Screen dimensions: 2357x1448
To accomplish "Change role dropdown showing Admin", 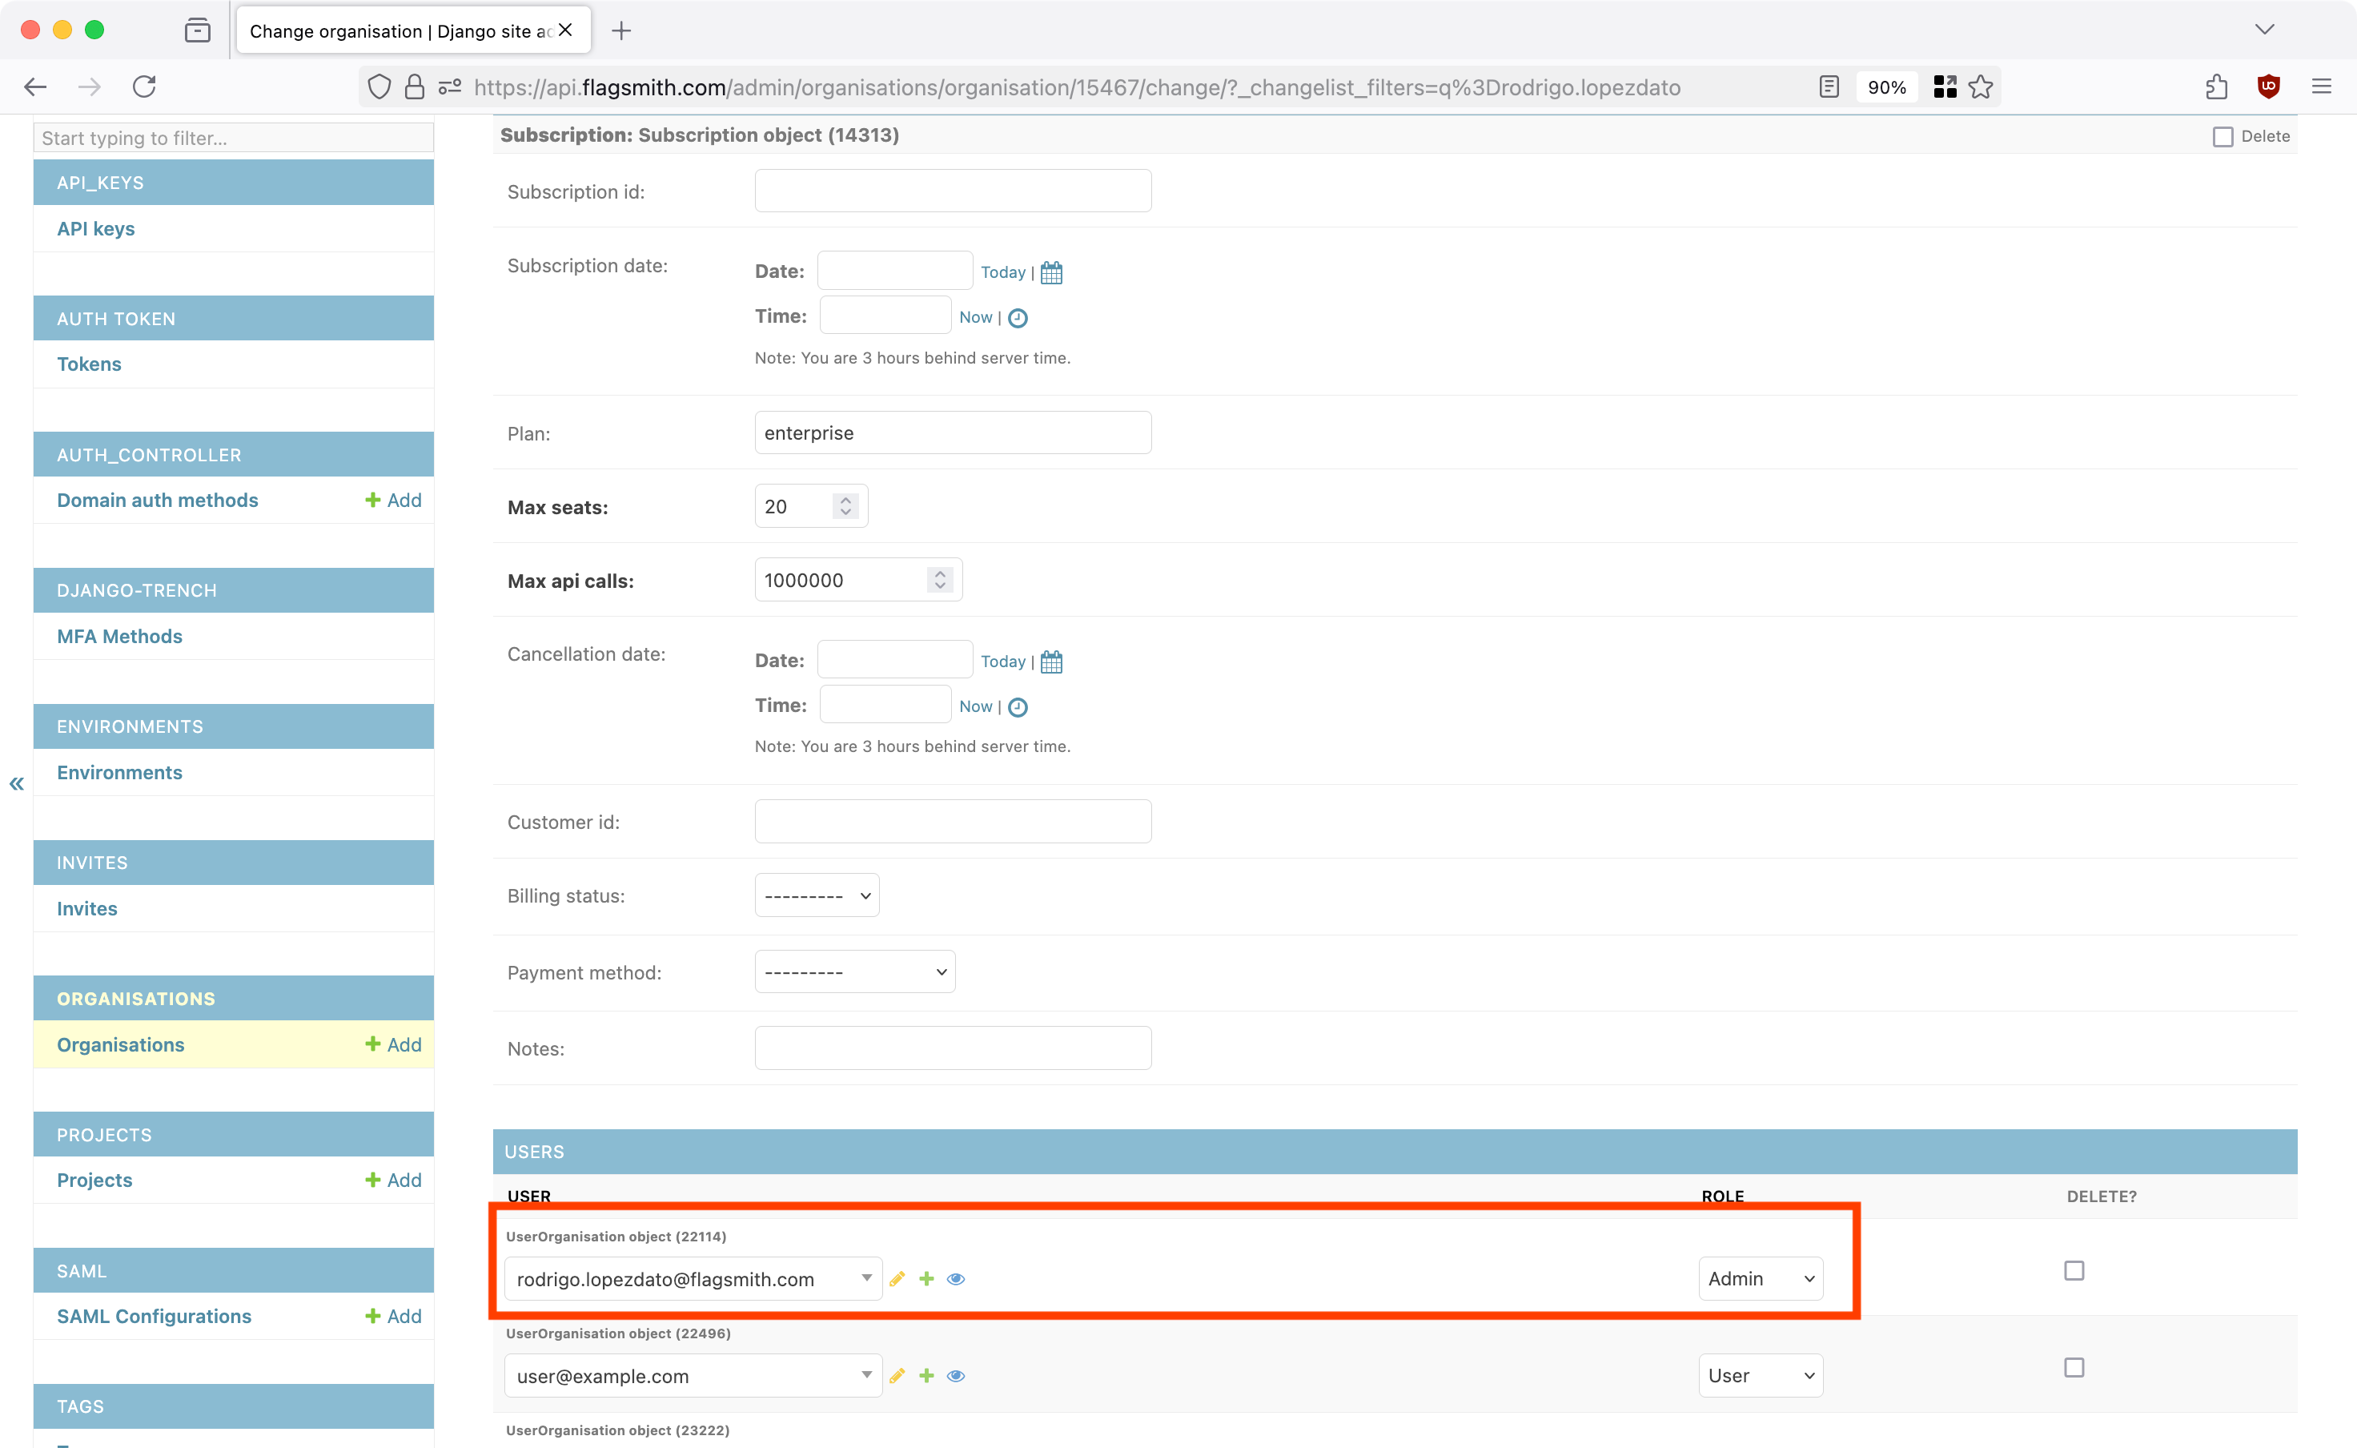I will [x=1760, y=1278].
